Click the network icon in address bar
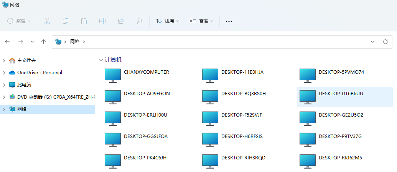Screen dimensions: 397x172 [x=58, y=42]
